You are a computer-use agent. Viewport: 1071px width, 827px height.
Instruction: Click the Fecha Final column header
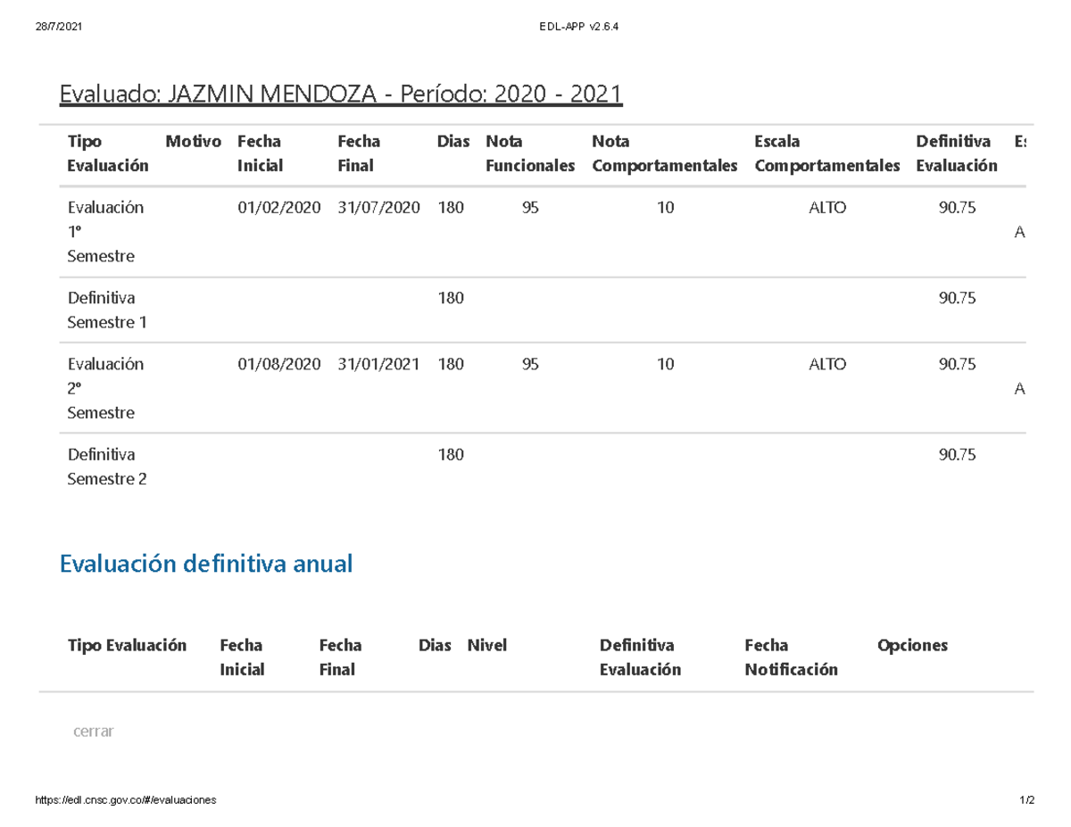359,153
